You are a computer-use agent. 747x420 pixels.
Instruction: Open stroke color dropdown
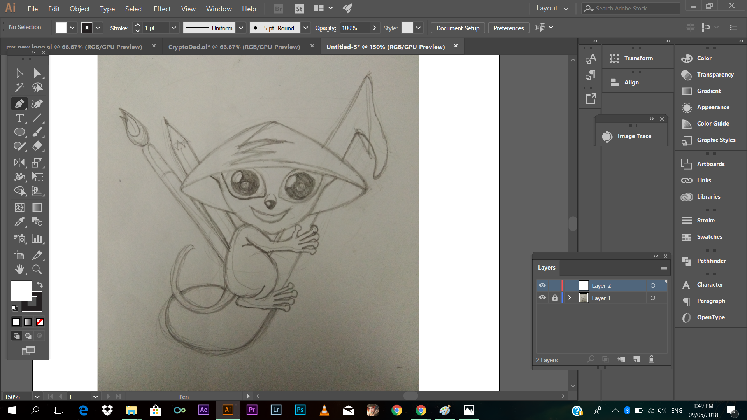(98, 28)
